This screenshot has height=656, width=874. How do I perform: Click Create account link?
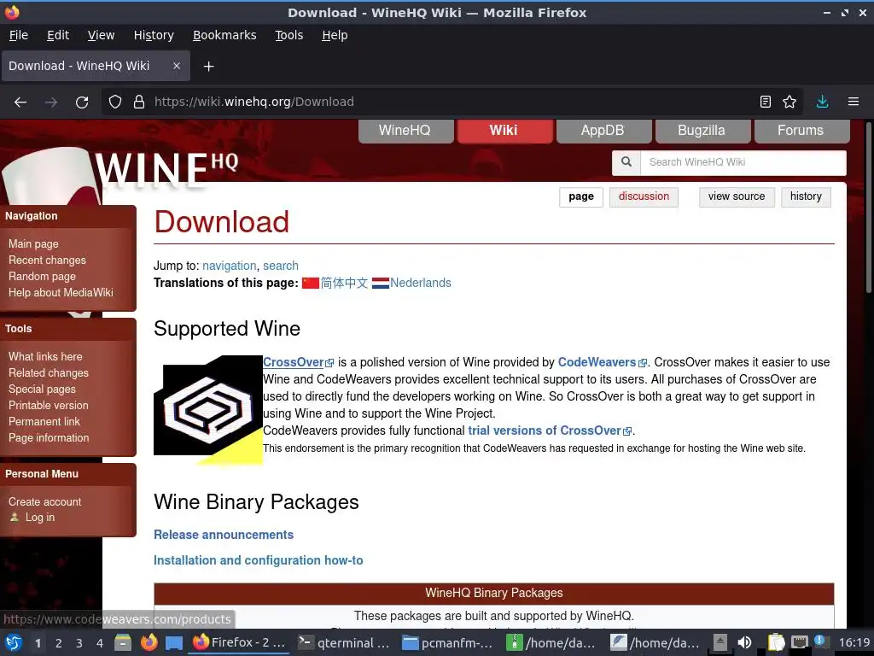click(x=44, y=502)
